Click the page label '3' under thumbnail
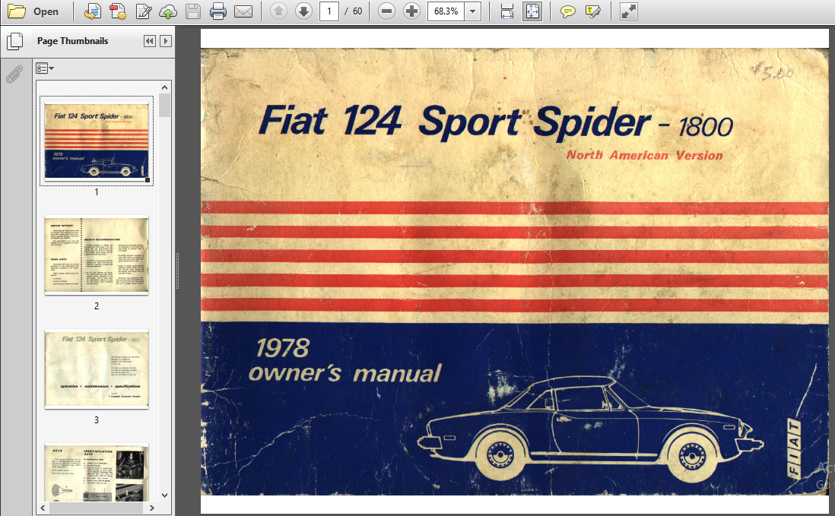This screenshot has width=835, height=516. tap(97, 420)
